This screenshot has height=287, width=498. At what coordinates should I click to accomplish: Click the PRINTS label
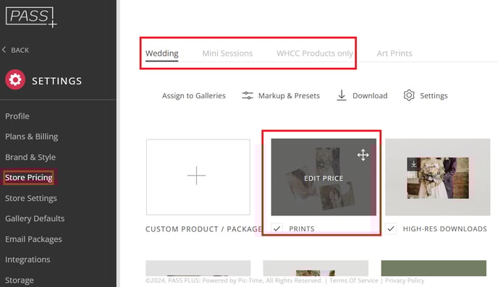coord(302,228)
